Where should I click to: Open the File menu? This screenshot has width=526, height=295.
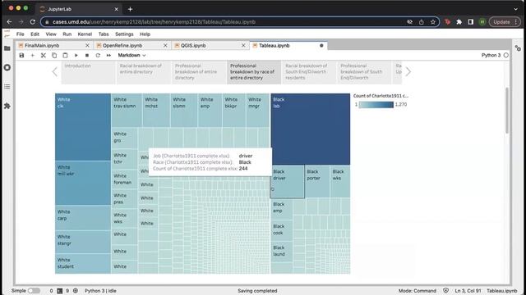click(x=20, y=34)
